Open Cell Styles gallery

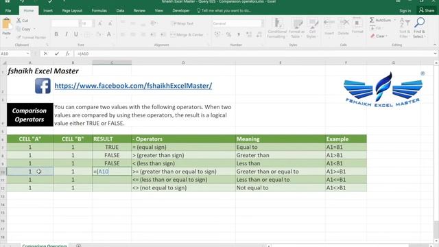[311, 27]
